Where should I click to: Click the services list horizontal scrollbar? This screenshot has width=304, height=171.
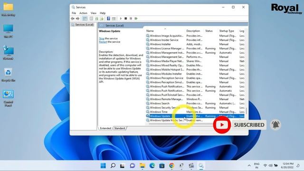(x=180, y=123)
